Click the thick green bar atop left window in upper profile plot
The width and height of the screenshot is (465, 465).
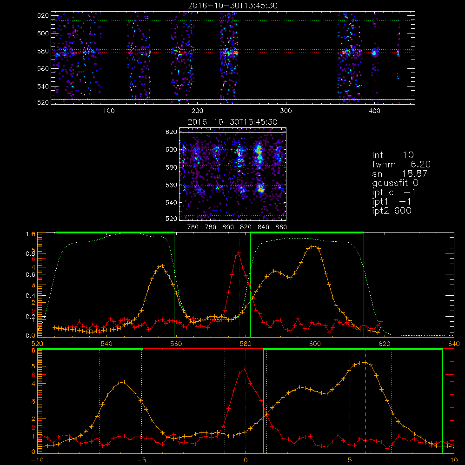click(115, 232)
